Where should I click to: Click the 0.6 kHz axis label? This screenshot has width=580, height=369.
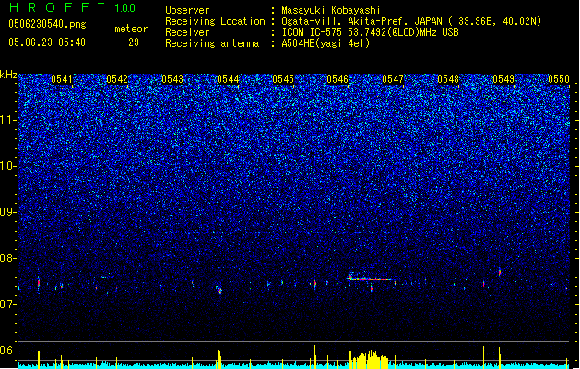[x=8, y=351]
